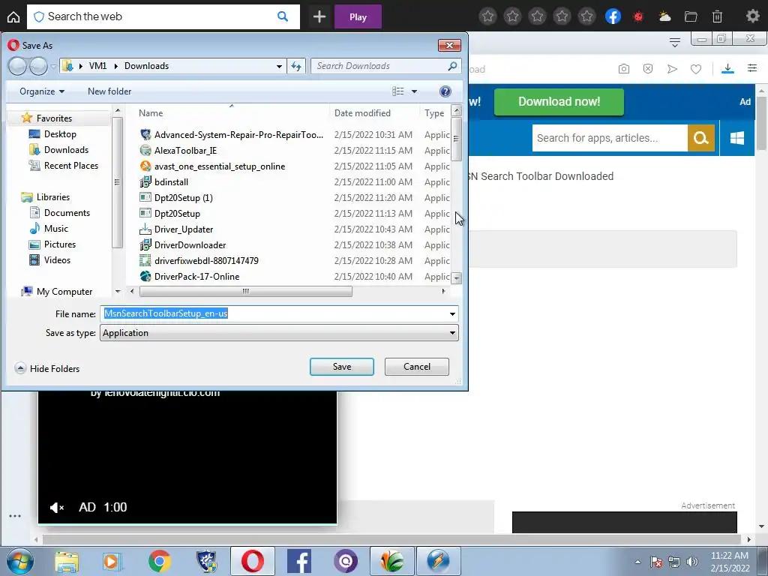Click the File name text field
Viewport: 768px width, 576px height.
(x=274, y=313)
